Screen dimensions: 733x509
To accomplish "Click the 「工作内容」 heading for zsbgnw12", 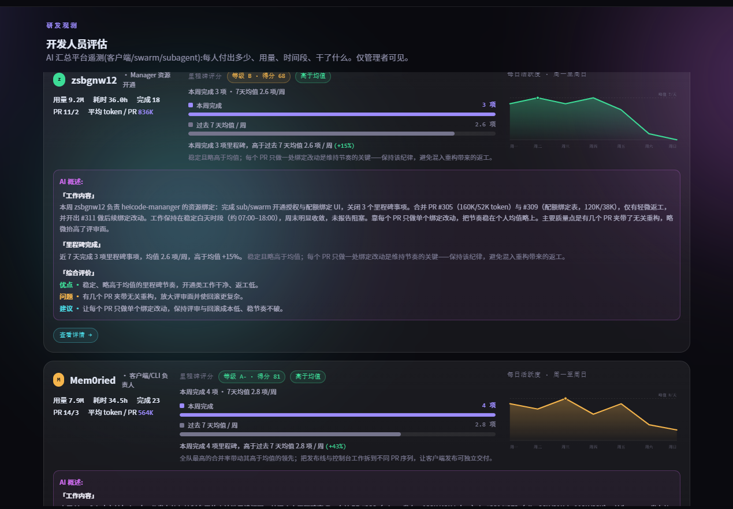I will coord(78,196).
